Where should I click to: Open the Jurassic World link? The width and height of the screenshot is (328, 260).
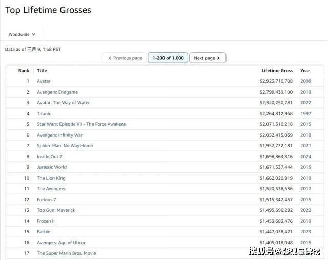[52, 167]
